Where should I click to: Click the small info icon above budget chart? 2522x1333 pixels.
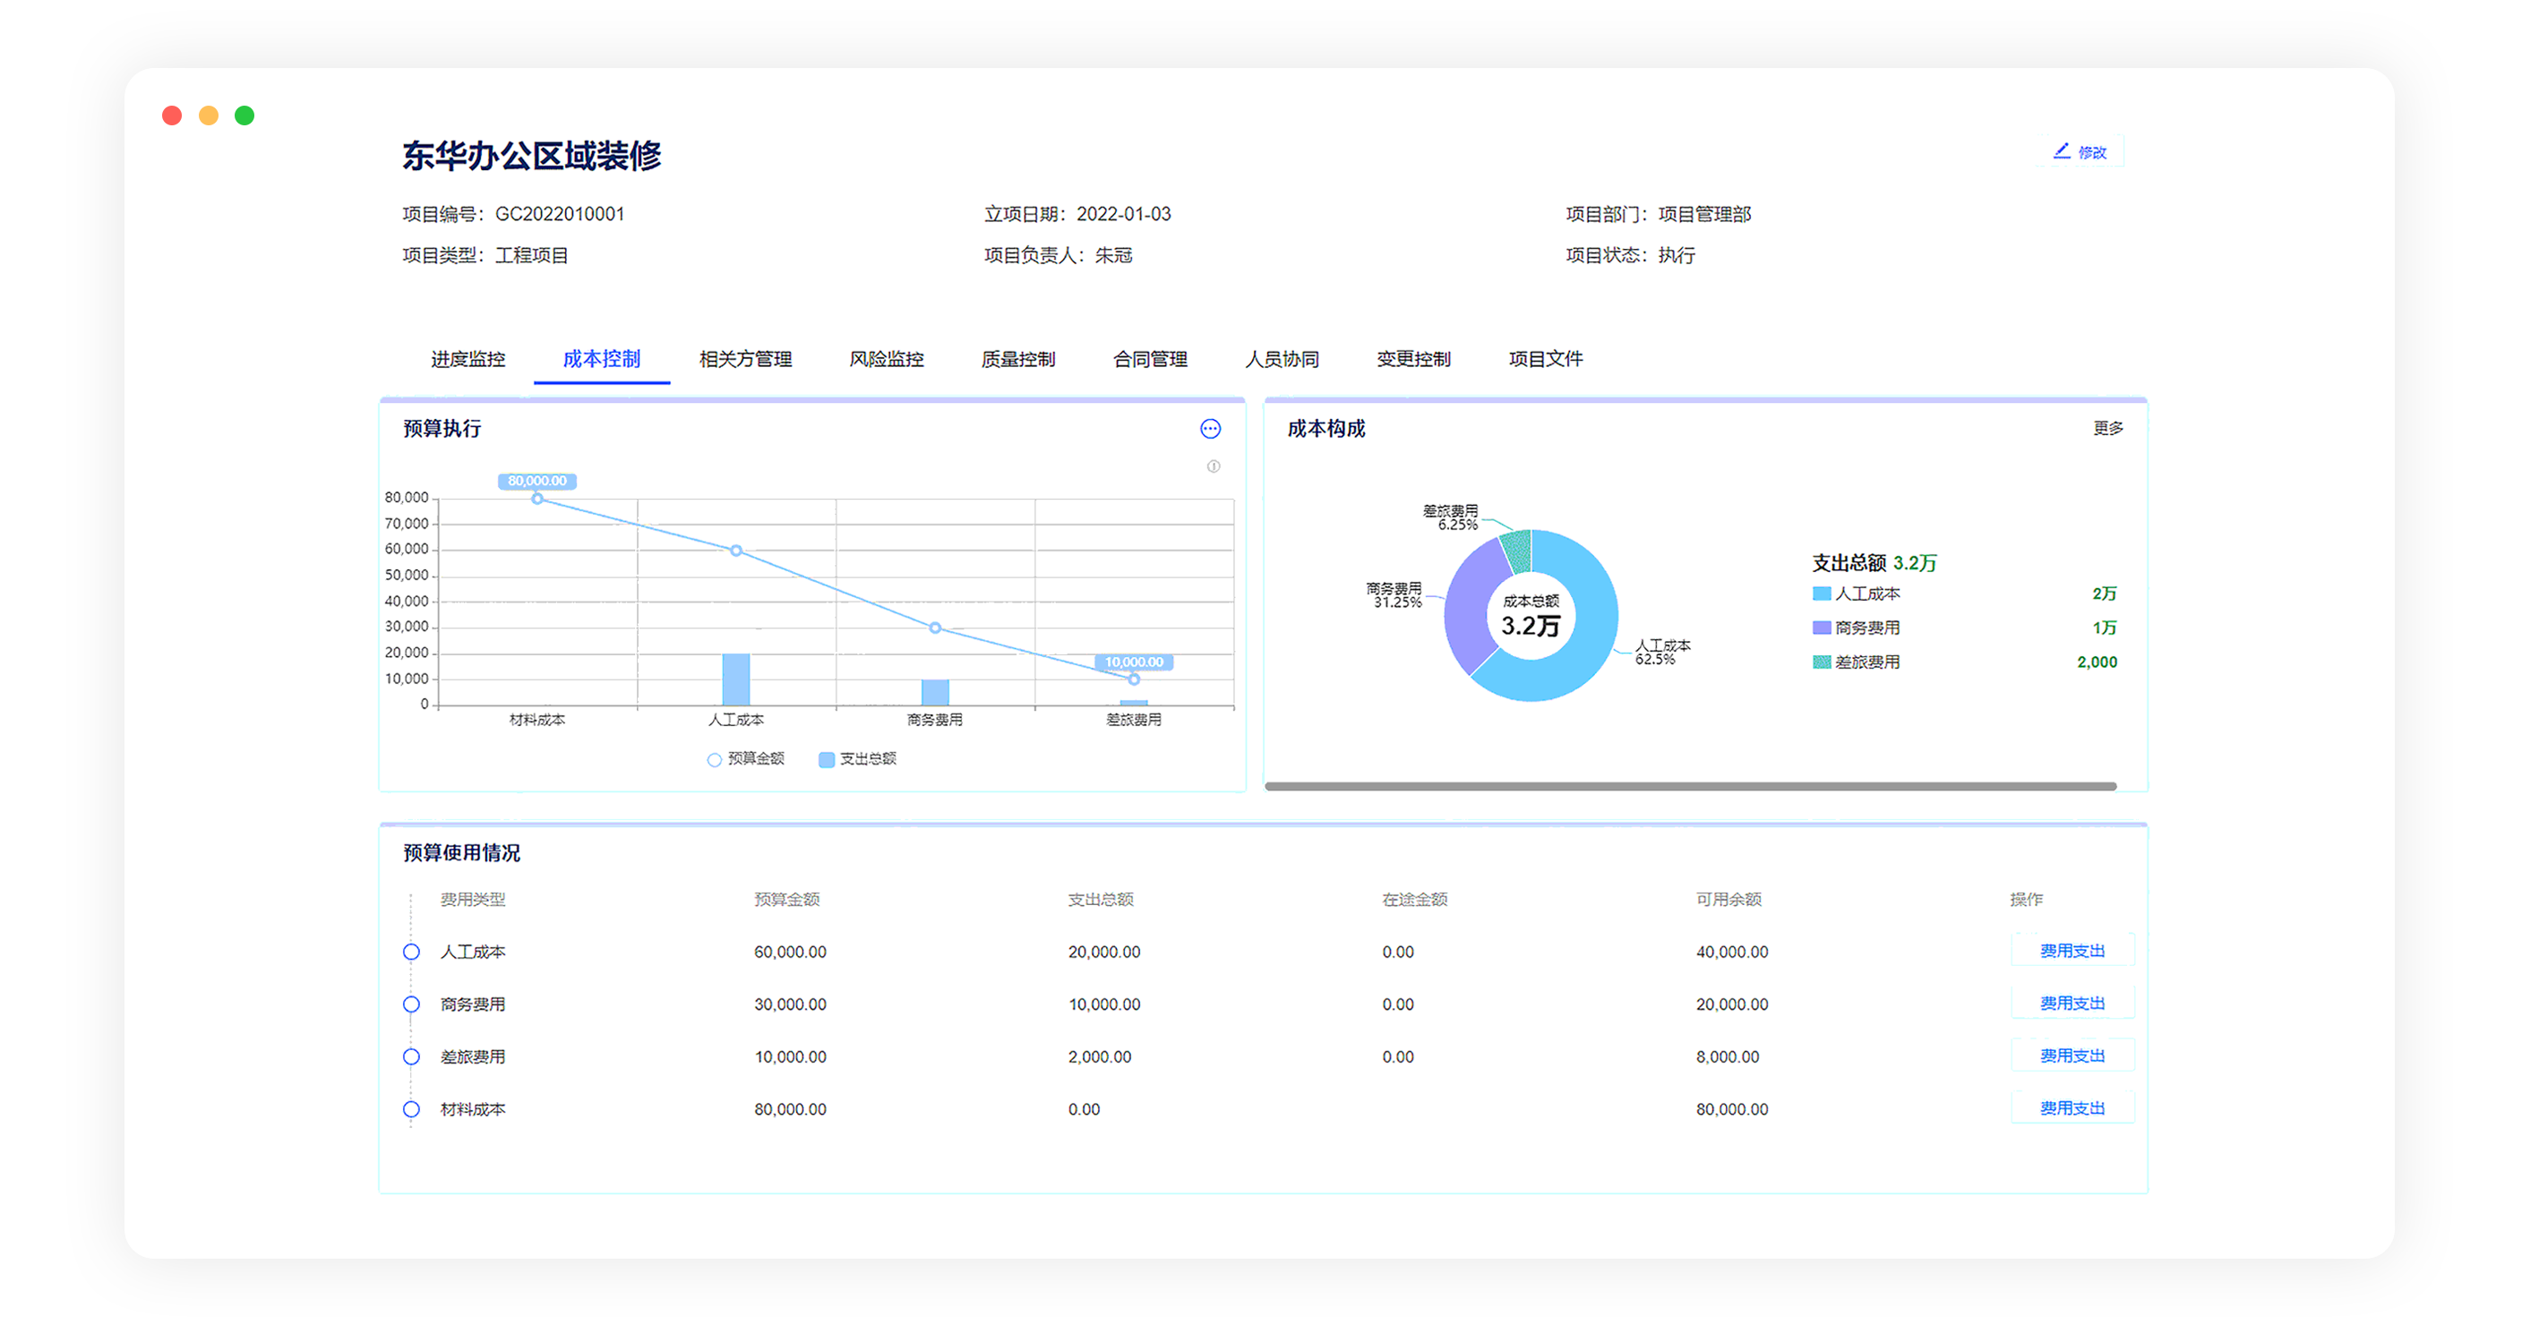click(1213, 466)
